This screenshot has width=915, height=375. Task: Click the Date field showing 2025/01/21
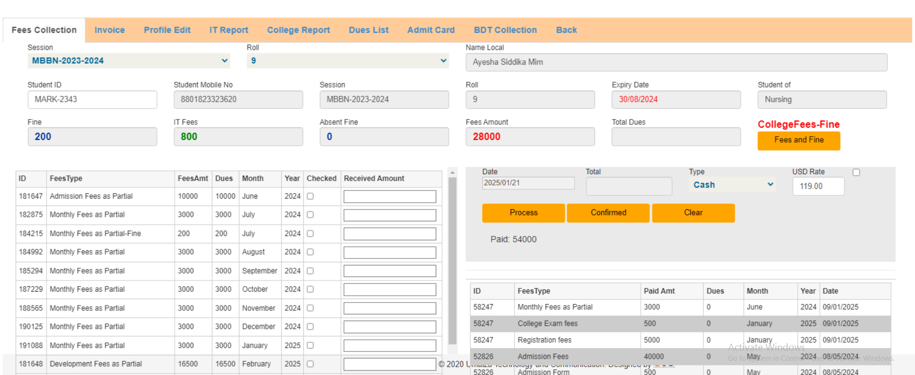[x=528, y=183]
